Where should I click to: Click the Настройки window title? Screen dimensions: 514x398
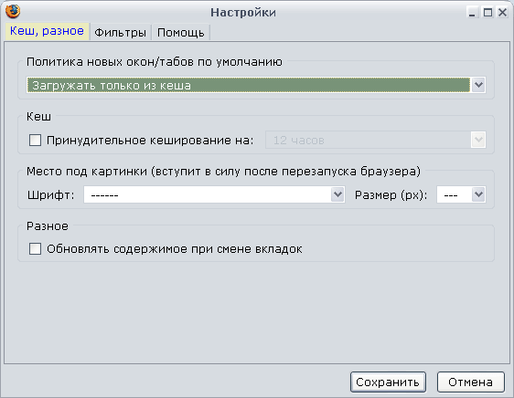click(x=243, y=13)
